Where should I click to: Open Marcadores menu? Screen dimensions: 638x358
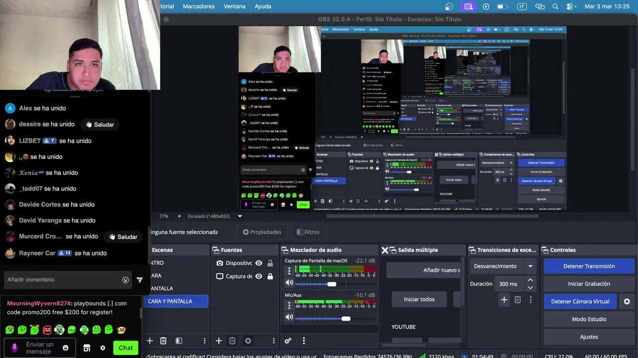198,6
